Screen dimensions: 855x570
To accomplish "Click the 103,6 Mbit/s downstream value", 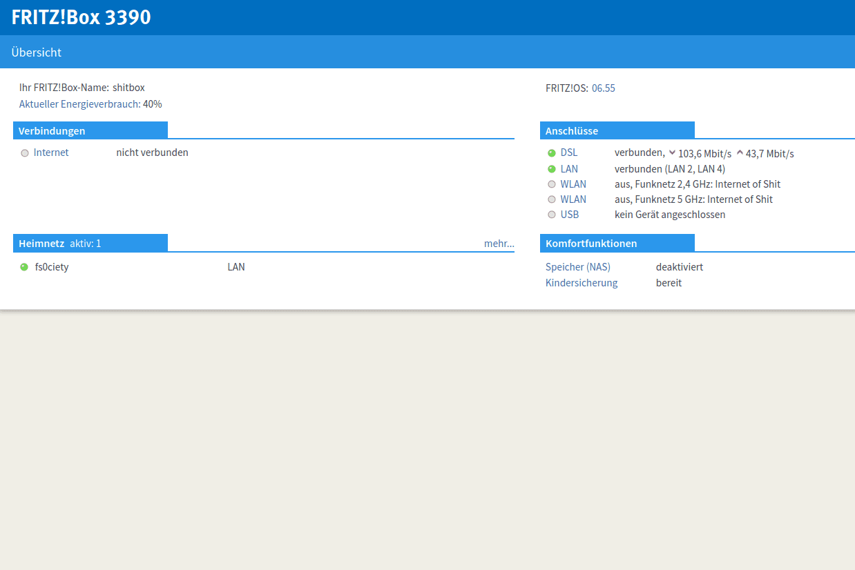I will (704, 154).
